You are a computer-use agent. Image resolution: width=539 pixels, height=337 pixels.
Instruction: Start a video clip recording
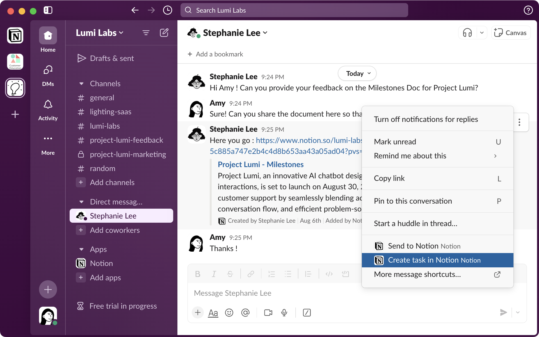tap(268, 313)
